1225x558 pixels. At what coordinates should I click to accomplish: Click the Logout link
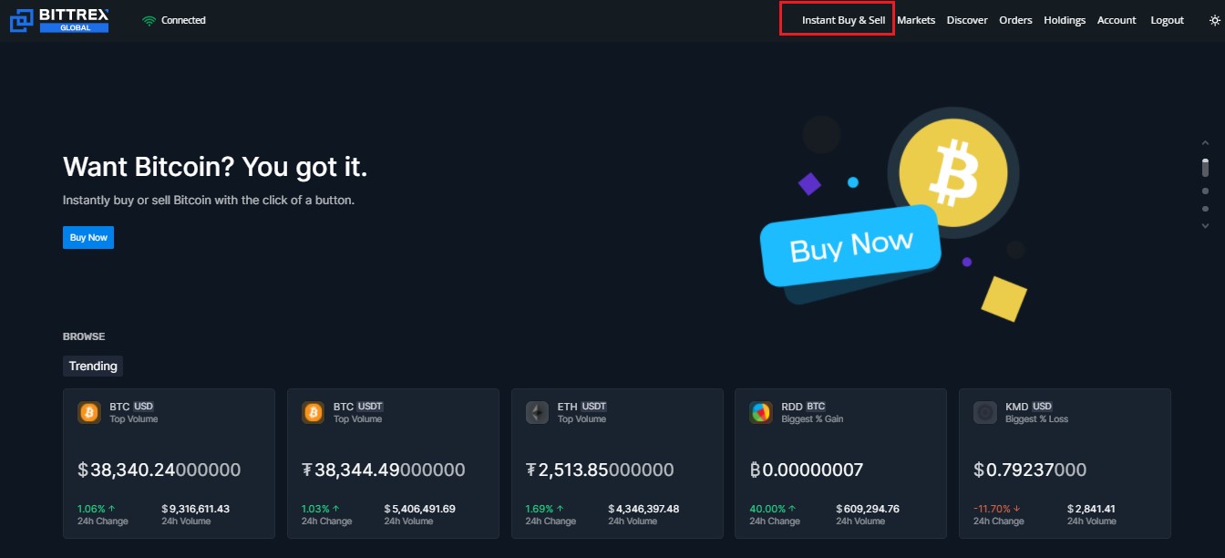[x=1168, y=20]
